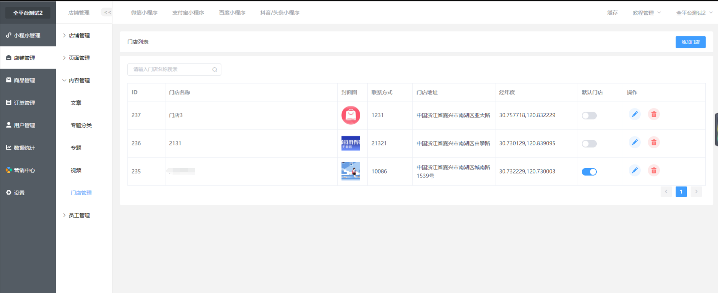
Task: Switch to 百度小程序 tab
Action: click(232, 13)
